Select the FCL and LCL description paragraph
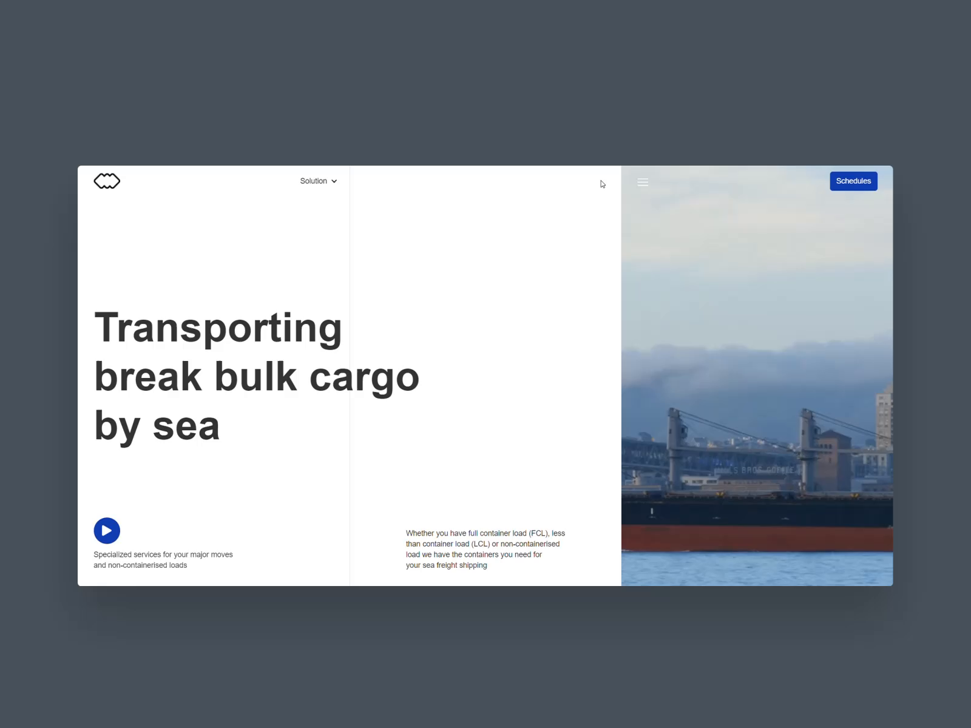The width and height of the screenshot is (971, 728). [485, 549]
